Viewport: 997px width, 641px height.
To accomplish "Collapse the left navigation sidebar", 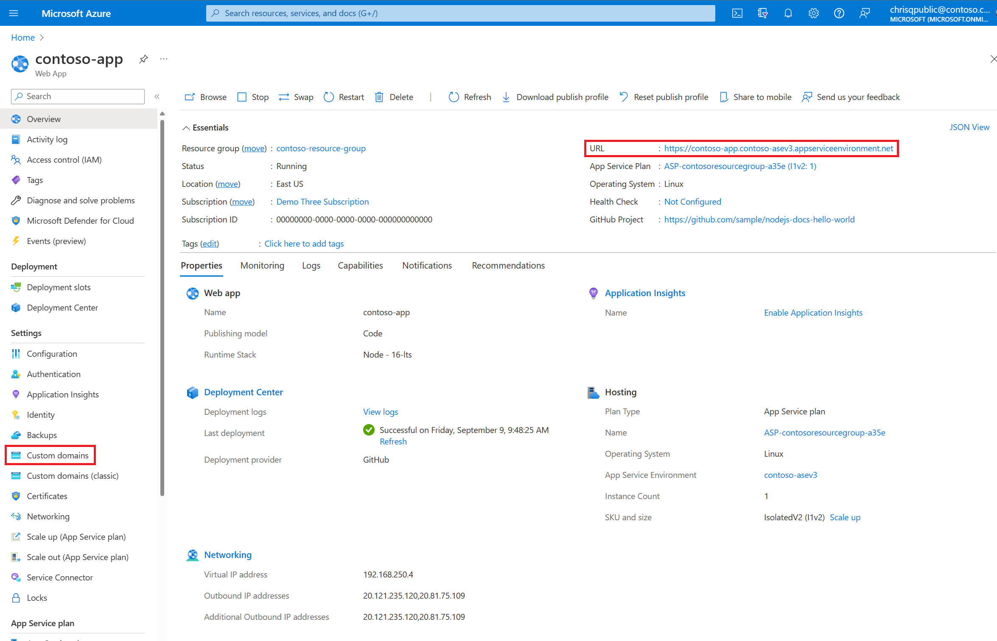I will point(157,96).
